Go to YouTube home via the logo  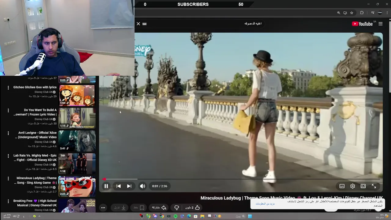point(362,24)
